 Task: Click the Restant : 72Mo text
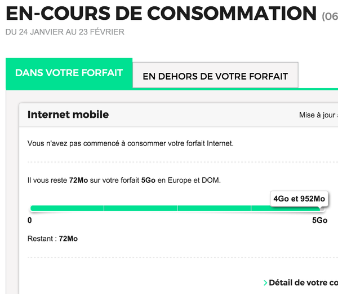tap(52, 239)
